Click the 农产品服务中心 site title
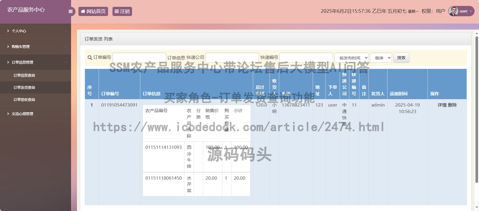 click(x=26, y=10)
